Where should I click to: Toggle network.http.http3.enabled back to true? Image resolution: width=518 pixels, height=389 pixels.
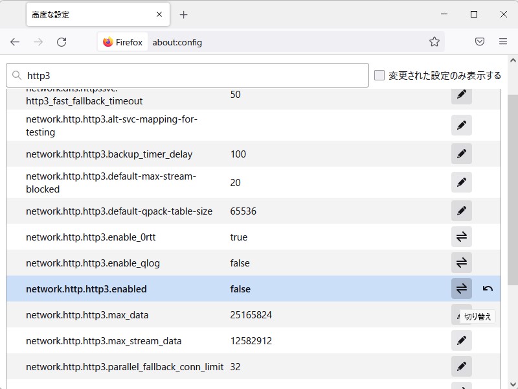tap(462, 289)
